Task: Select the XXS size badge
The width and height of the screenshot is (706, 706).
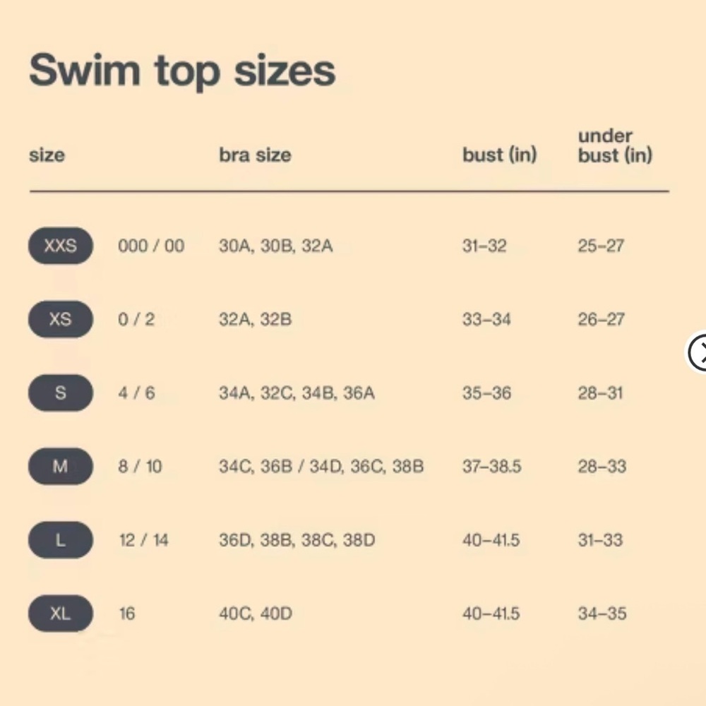Action: pyautogui.click(x=61, y=246)
